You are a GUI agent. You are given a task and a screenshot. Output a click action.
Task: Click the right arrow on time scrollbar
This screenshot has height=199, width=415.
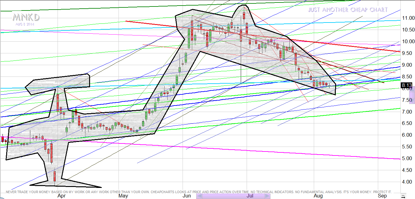[x=267, y=196]
